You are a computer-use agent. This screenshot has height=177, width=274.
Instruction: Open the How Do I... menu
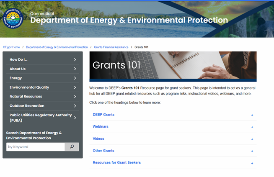click(18, 60)
